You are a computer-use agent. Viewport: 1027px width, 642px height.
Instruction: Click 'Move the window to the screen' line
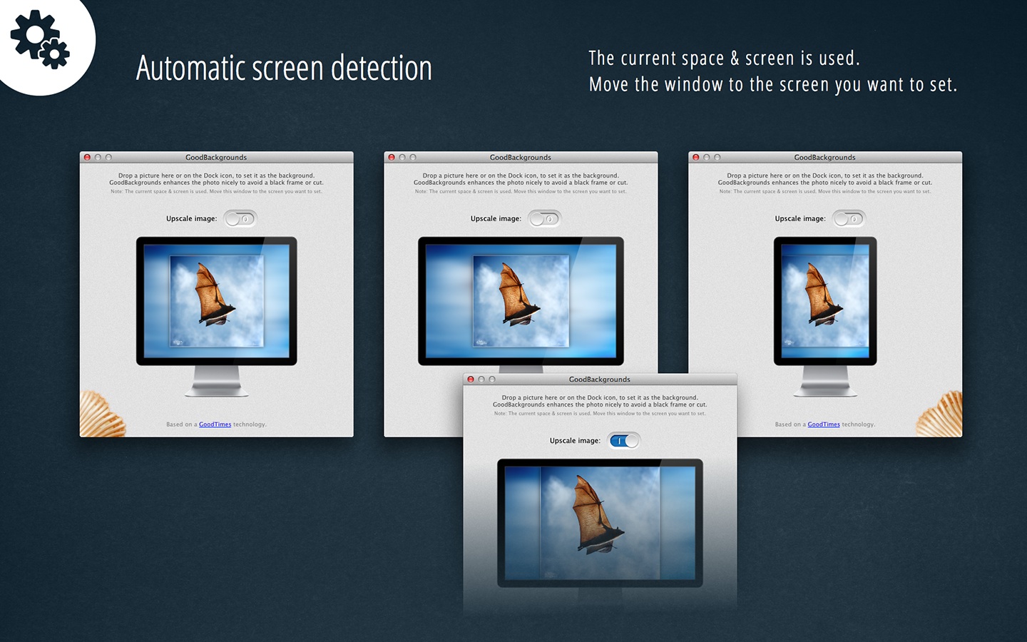pyautogui.click(x=773, y=85)
